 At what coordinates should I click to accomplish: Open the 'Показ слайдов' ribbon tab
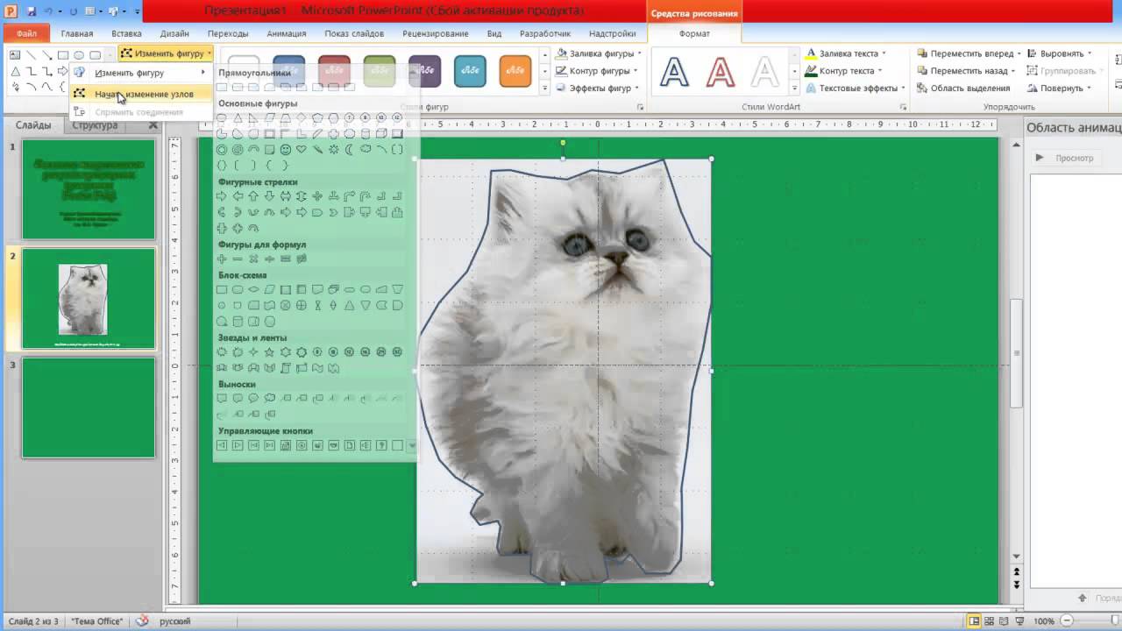[x=354, y=33]
